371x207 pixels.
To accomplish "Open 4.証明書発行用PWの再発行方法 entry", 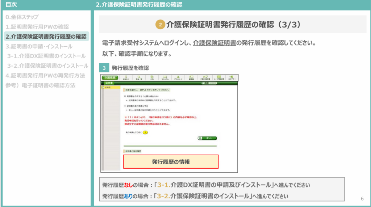I will [45, 76].
